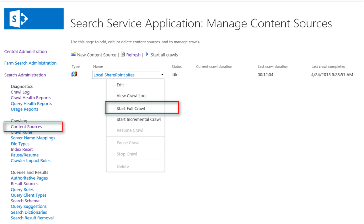
Task: Open the Index Reset page
Action: coord(22,149)
